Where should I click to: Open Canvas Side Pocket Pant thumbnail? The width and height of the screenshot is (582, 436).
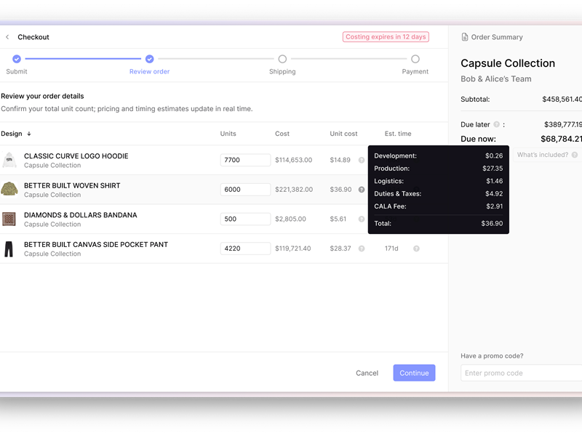pos(9,249)
